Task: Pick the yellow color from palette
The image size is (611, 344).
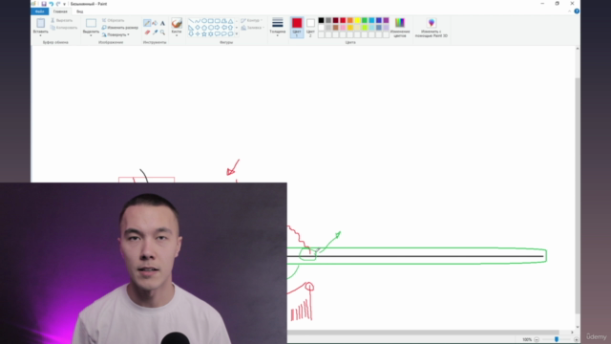Action: point(357,20)
